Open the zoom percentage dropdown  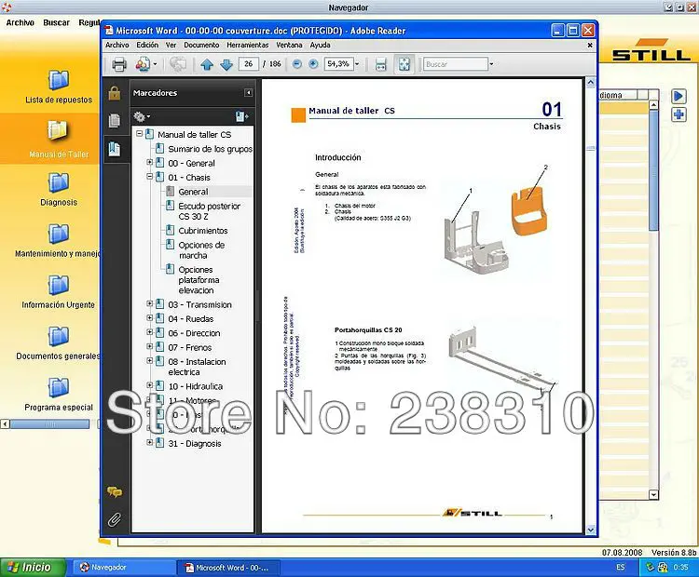(357, 64)
